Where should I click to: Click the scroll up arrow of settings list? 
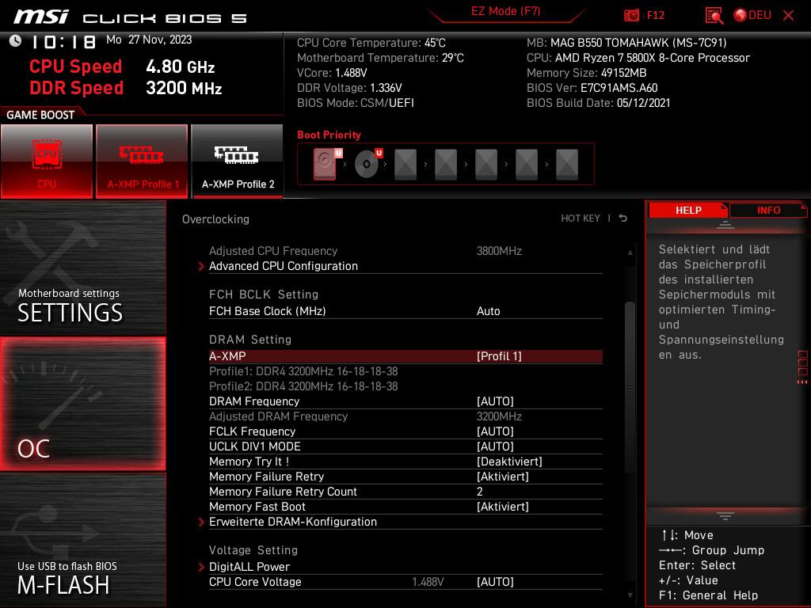[630, 253]
